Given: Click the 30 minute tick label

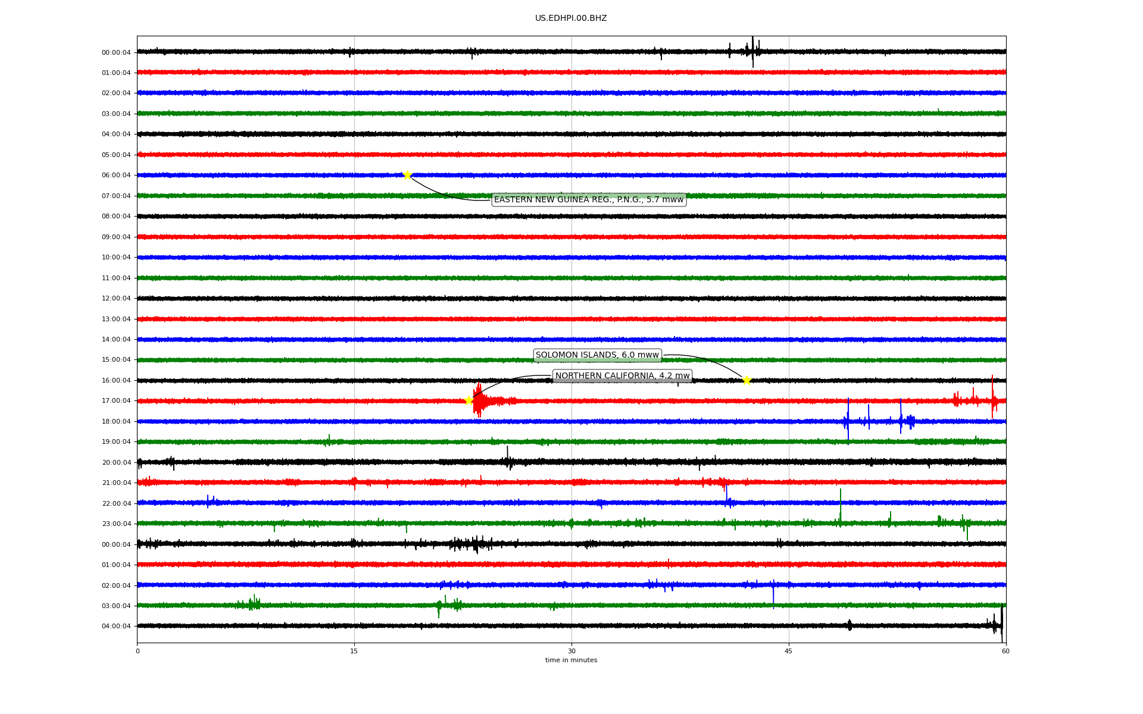Looking at the screenshot, I should tap(571, 651).
